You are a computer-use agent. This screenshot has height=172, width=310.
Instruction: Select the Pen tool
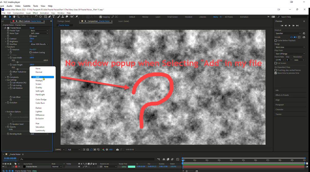tap(50, 17)
